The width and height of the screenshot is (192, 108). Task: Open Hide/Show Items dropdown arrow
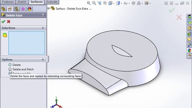click(129, 3)
